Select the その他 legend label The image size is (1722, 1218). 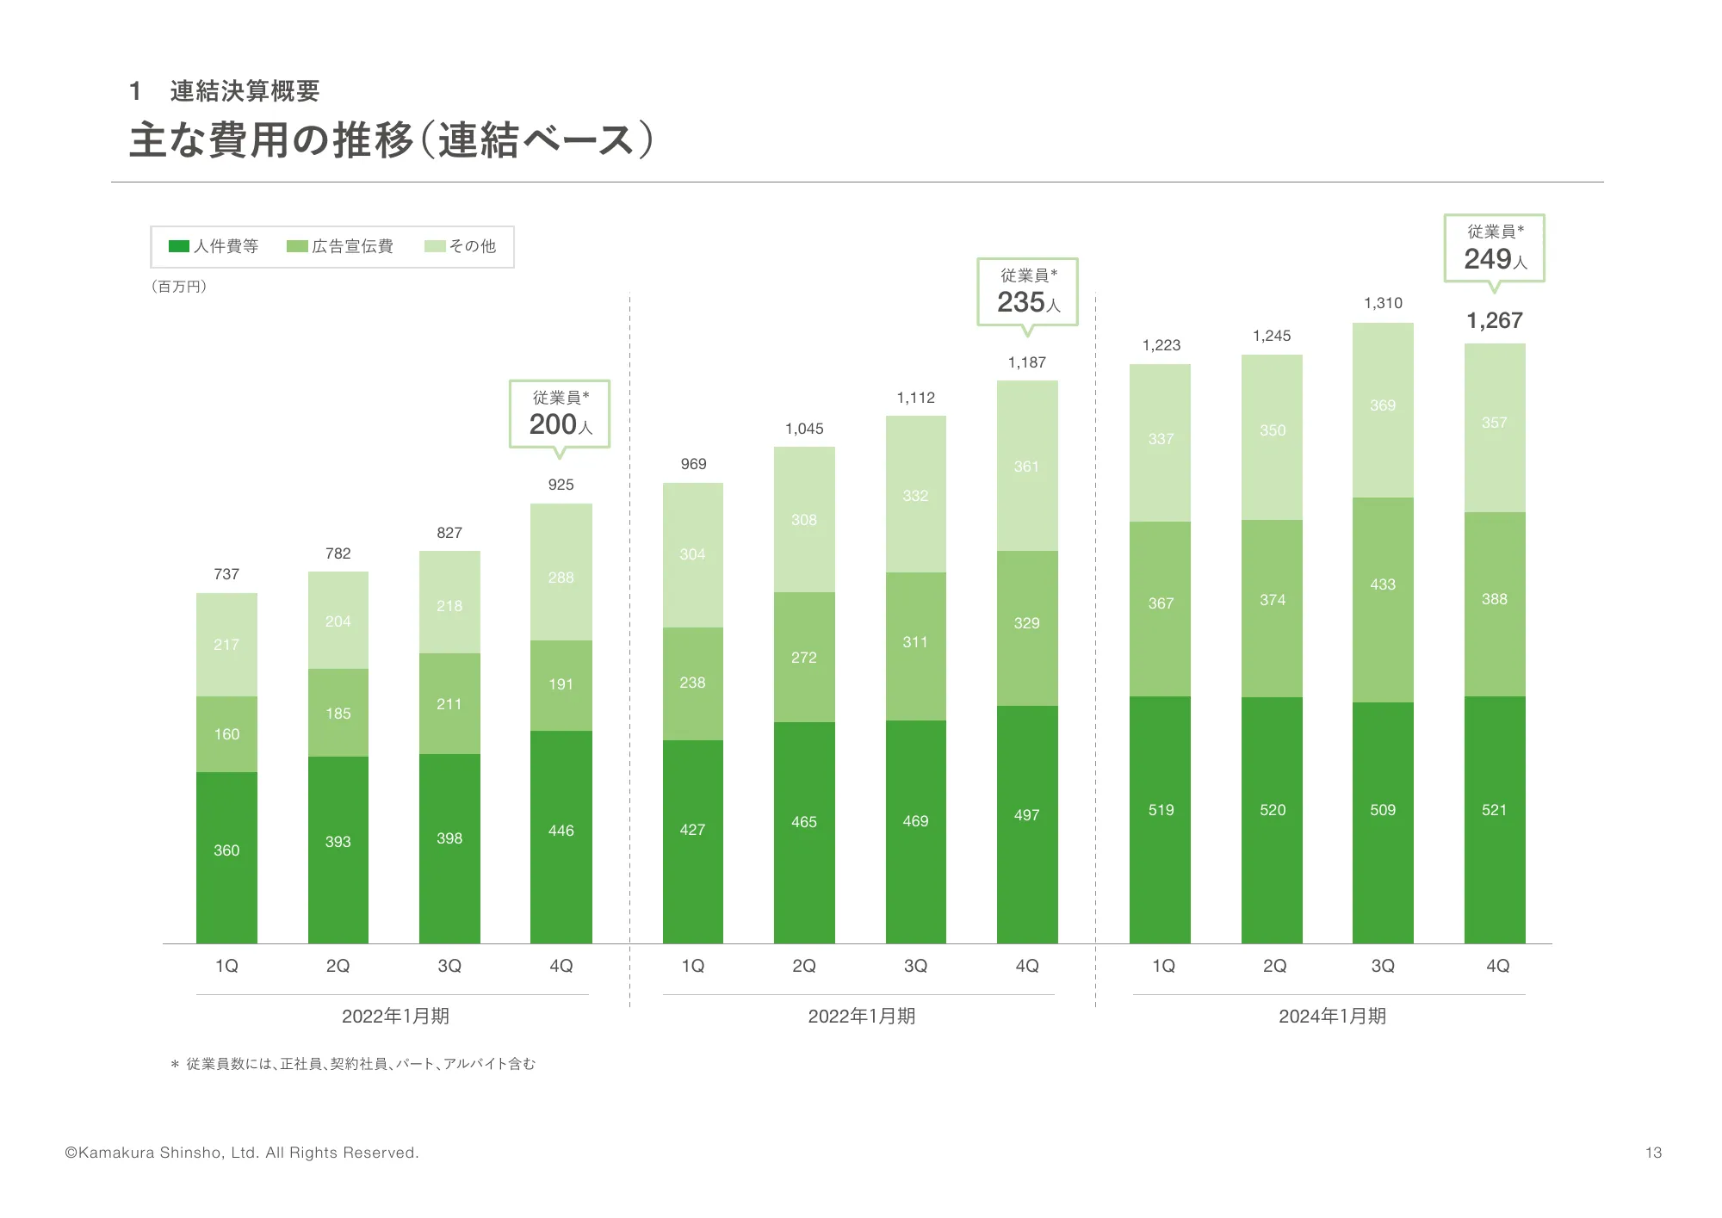coord(472,246)
